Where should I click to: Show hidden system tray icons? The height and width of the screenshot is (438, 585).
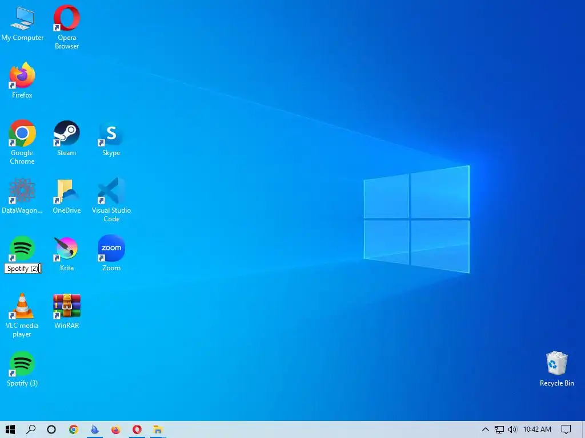point(486,429)
